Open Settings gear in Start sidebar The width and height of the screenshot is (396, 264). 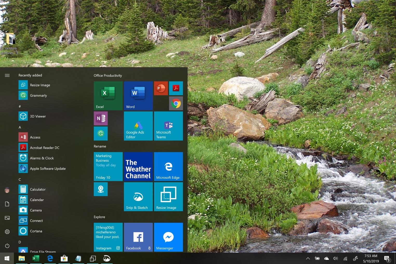[7, 232]
